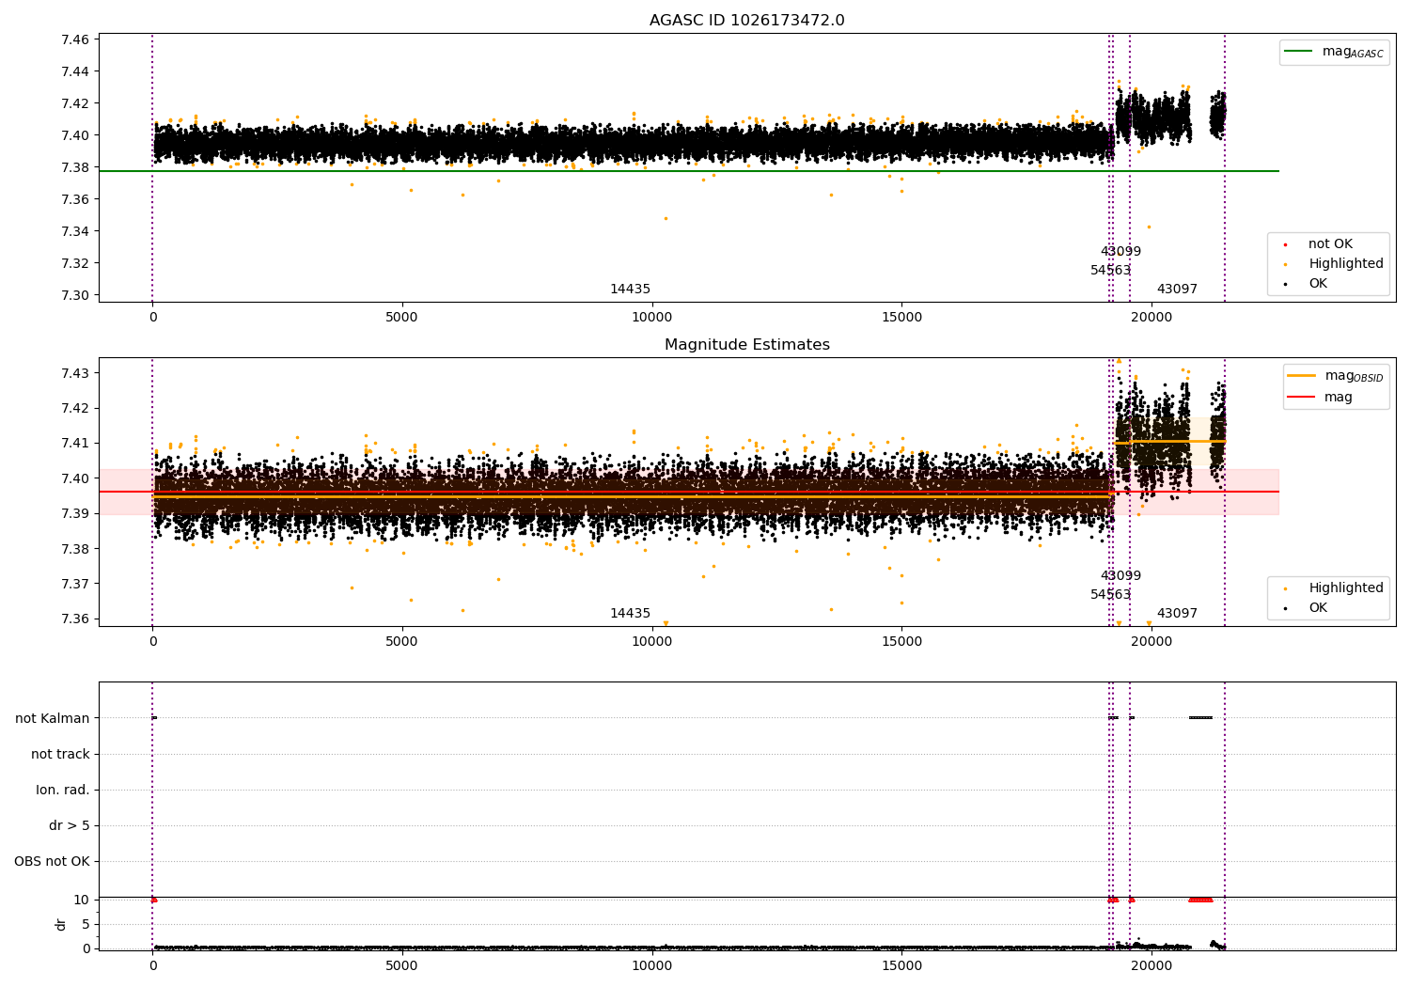Click the 'AGASC ID 1026173472.0' title

(x=747, y=21)
